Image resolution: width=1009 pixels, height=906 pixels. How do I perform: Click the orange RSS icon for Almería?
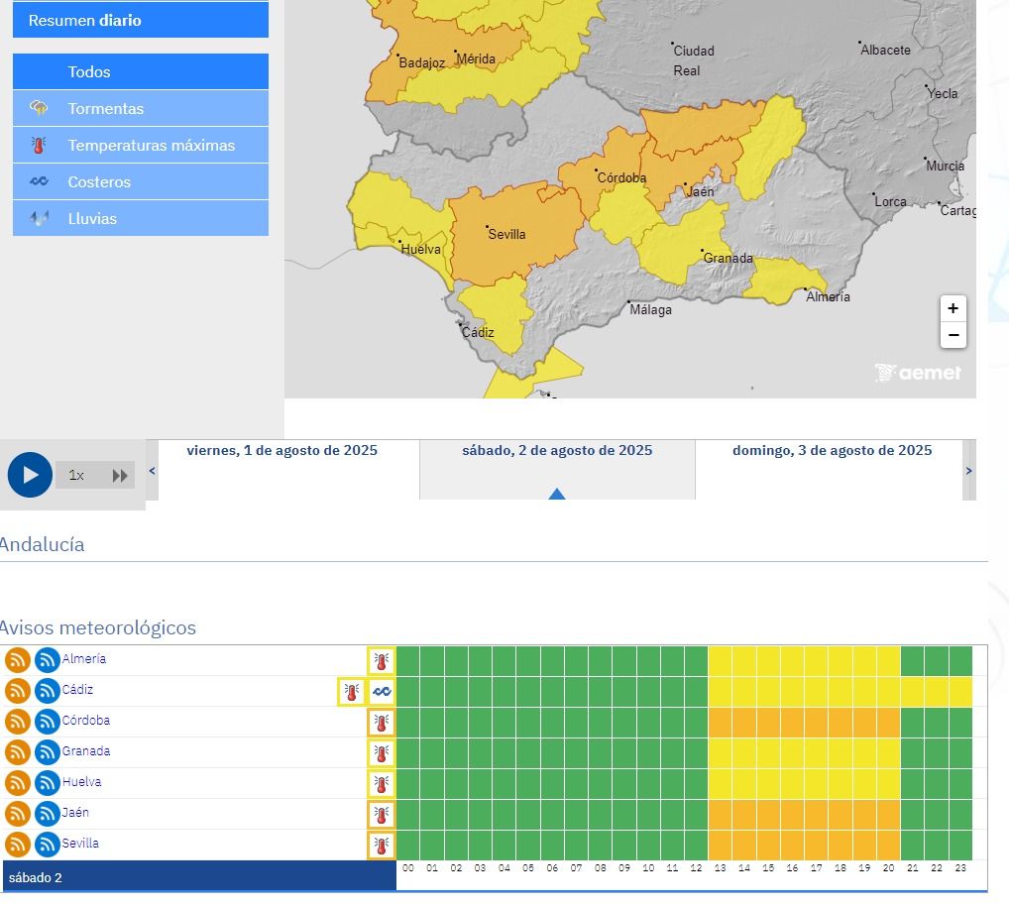point(18,660)
